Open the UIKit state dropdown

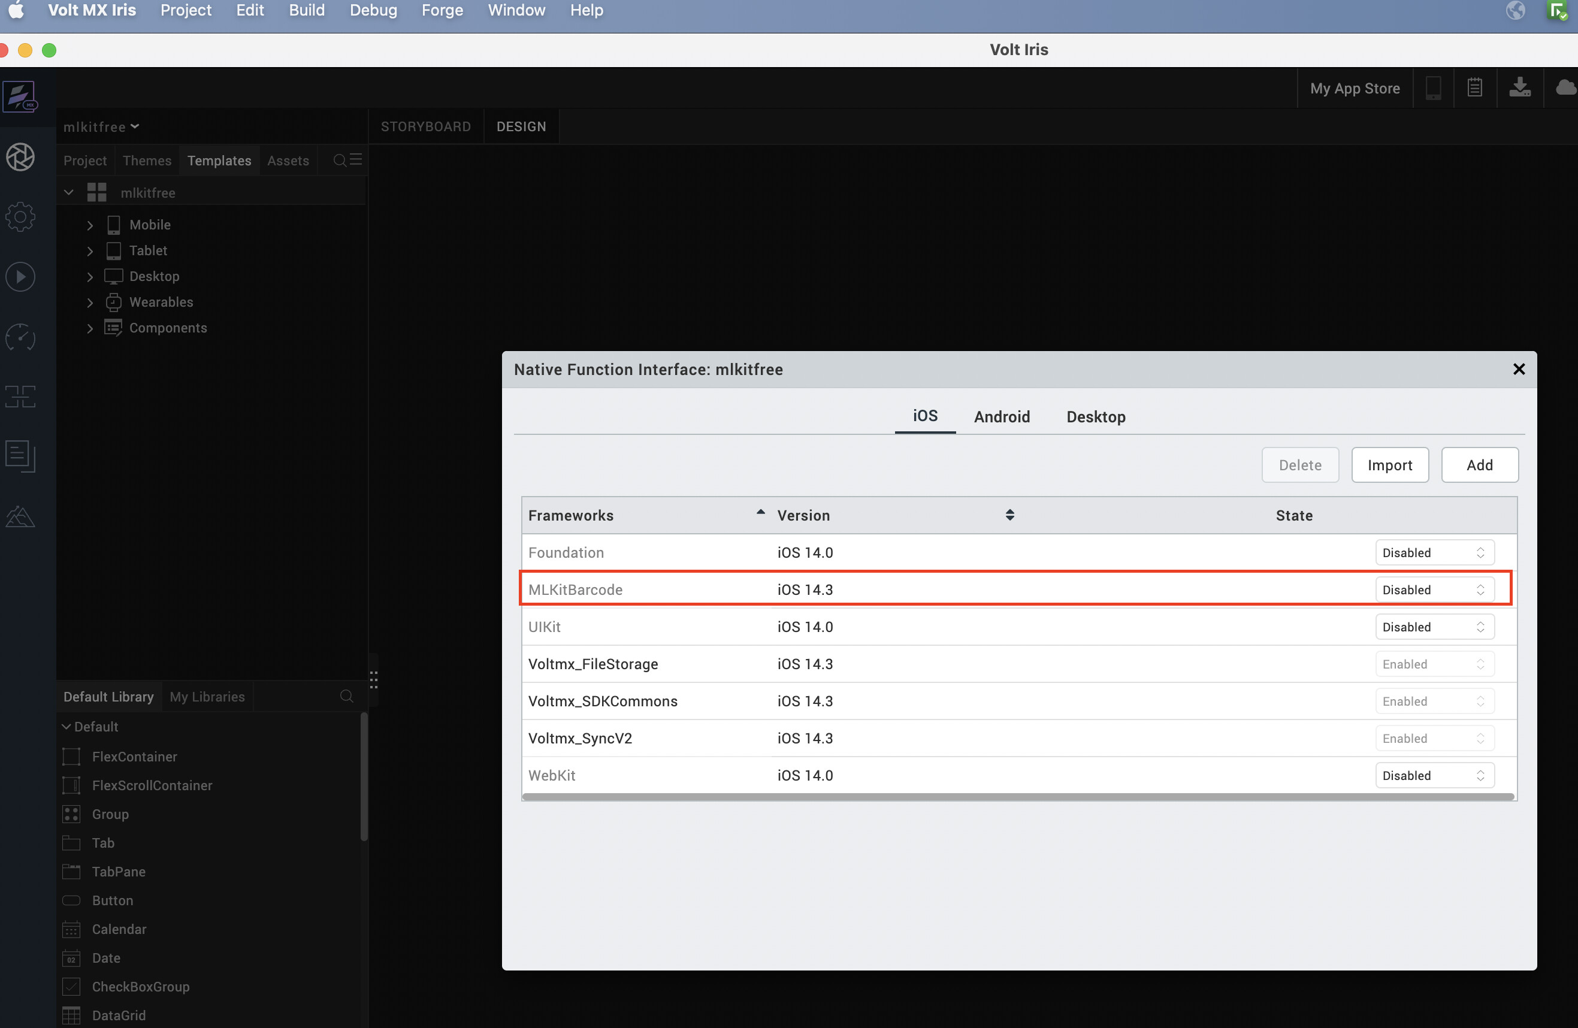(x=1434, y=627)
